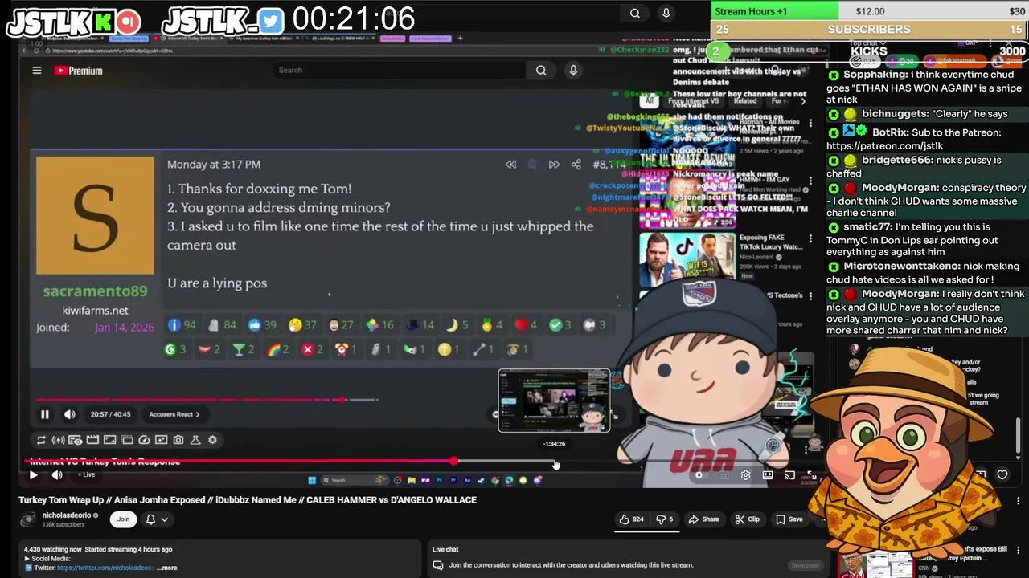Click the Clip scissors button
This screenshot has height=578, width=1029.
pyautogui.click(x=747, y=519)
